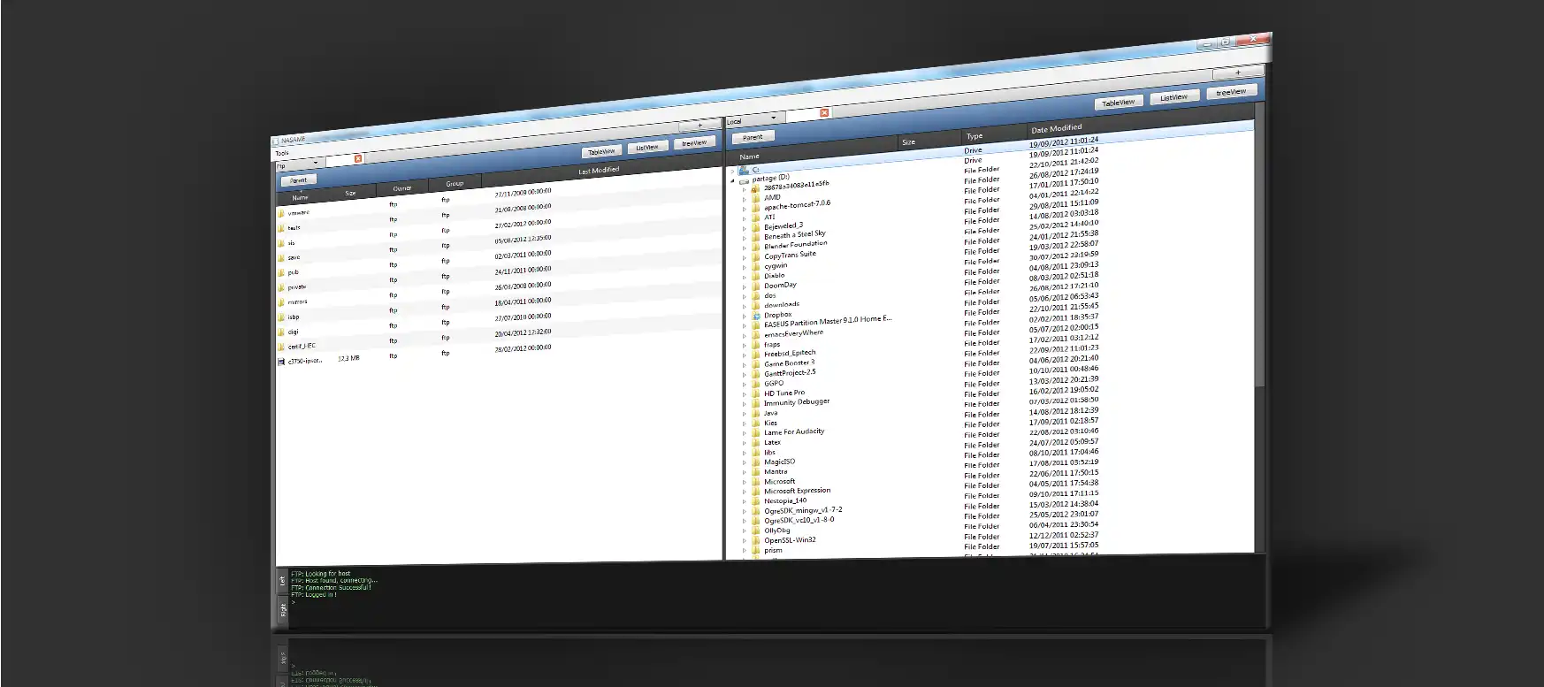Expand the GGPO folder node
Image resolution: width=1544 pixels, height=687 pixels.
pyautogui.click(x=745, y=385)
